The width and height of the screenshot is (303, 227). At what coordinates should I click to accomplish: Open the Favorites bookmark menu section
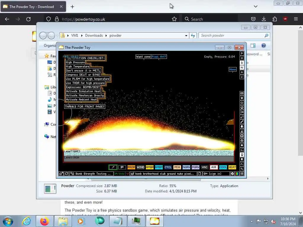[x=242, y=159]
